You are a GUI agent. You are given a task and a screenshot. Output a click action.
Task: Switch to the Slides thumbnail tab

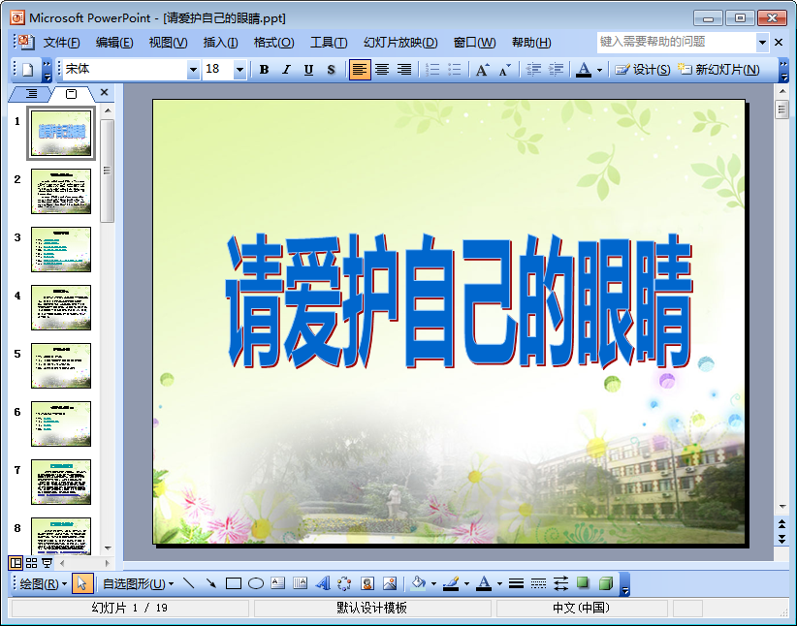pyautogui.click(x=72, y=93)
